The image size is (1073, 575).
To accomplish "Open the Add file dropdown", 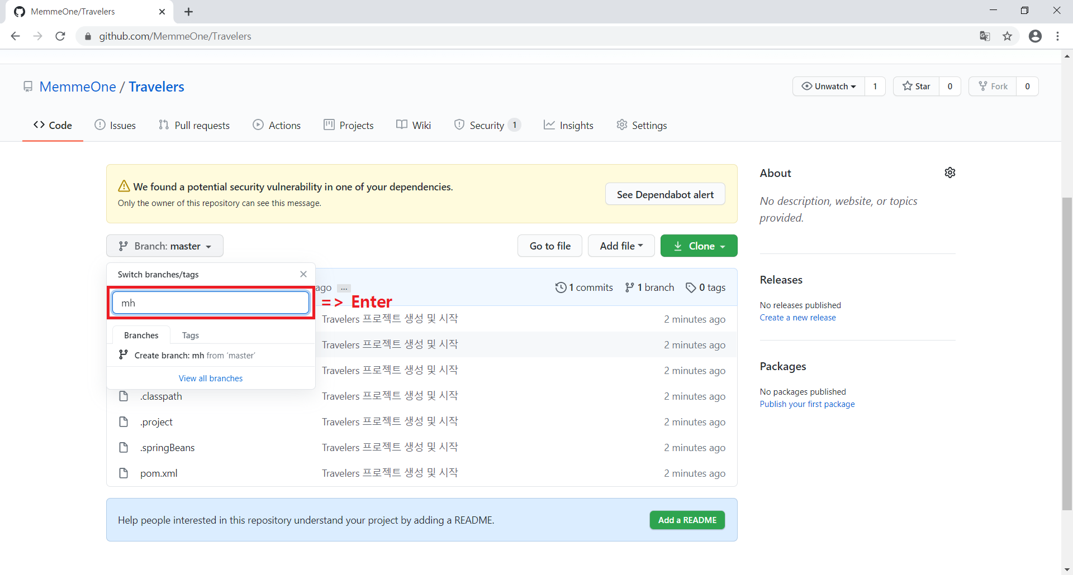I will pos(621,246).
